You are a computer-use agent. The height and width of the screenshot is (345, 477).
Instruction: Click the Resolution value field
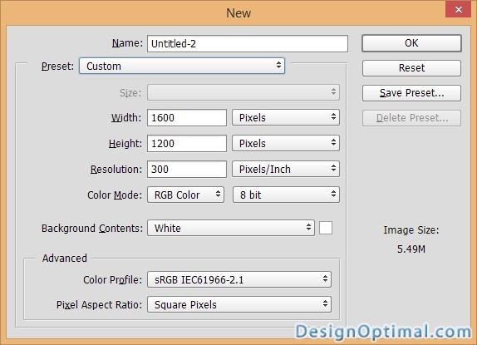pos(187,169)
